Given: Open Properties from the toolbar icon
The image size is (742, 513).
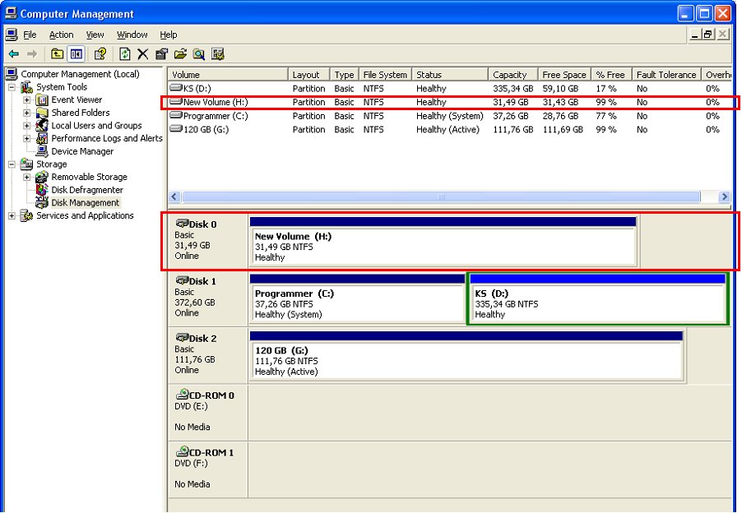Looking at the screenshot, I should (161, 54).
